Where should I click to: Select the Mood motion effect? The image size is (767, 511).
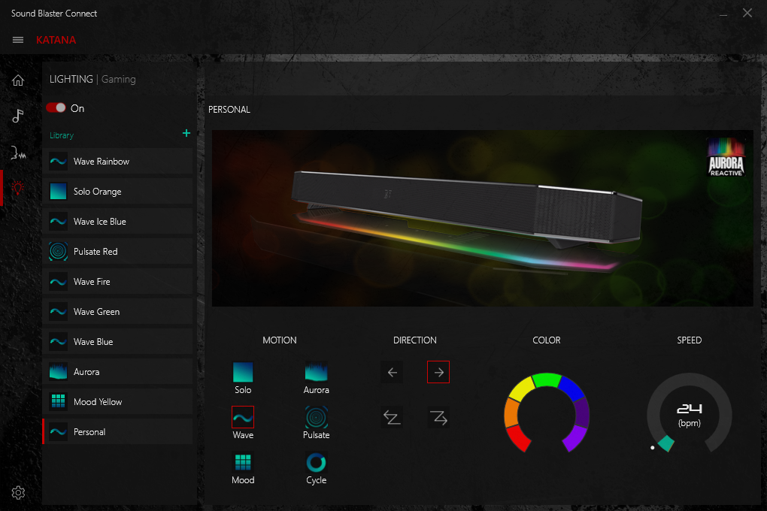click(x=243, y=462)
